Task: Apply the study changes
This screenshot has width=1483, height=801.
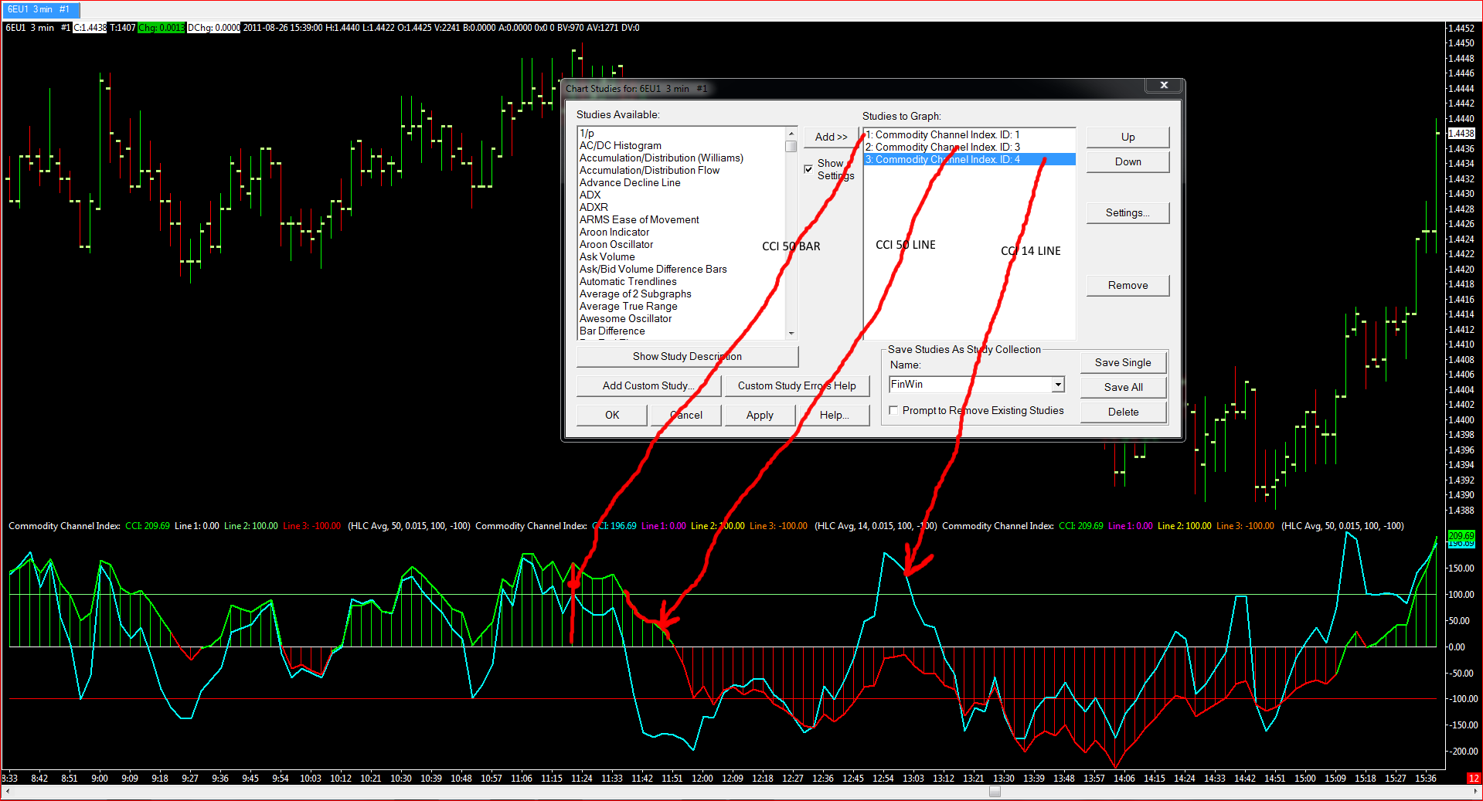Action: click(x=760, y=415)
